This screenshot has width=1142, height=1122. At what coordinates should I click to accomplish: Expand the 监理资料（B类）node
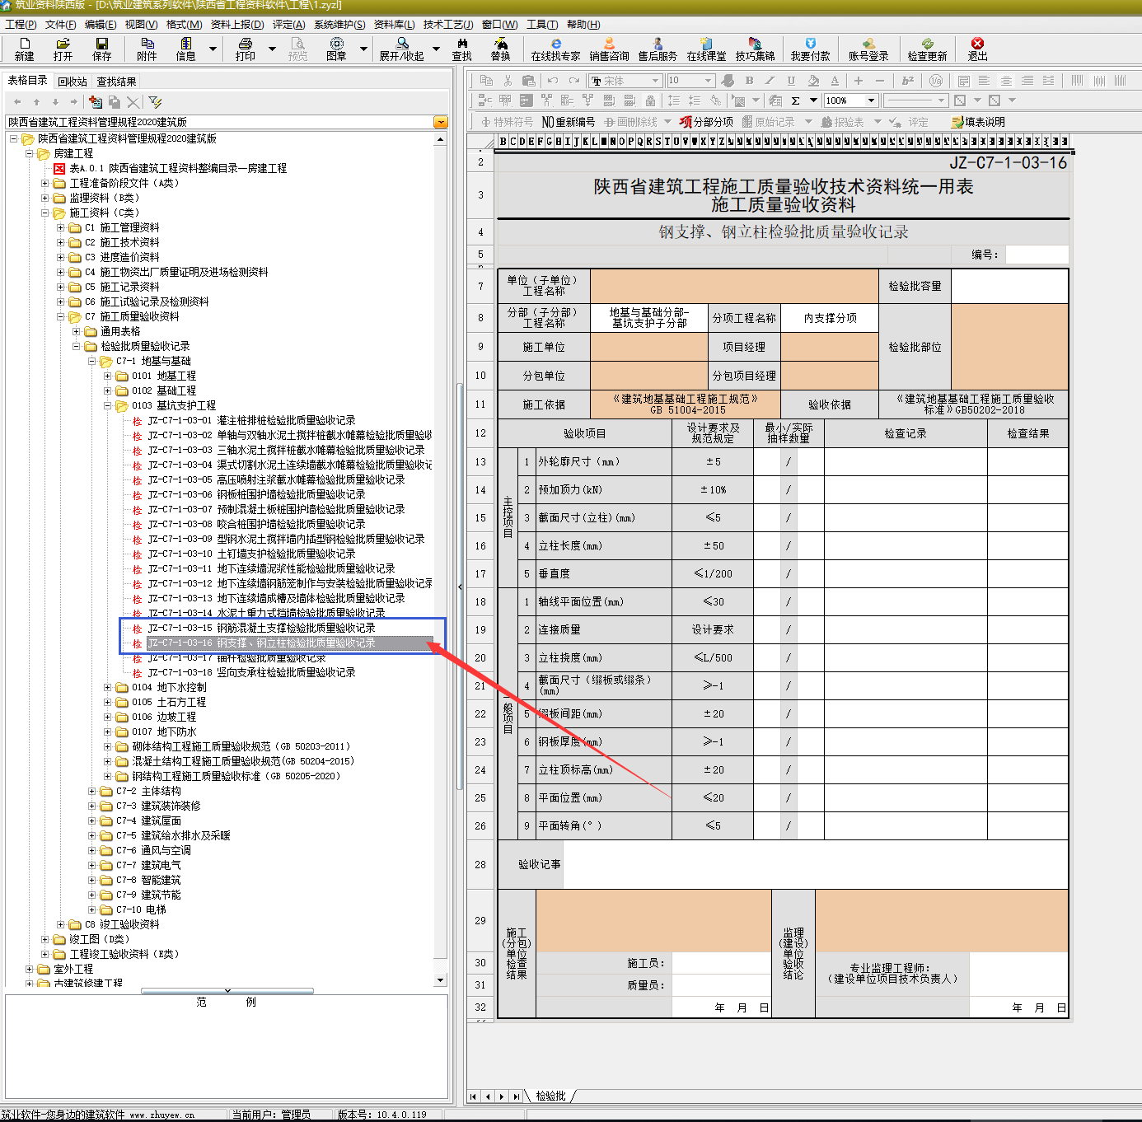click(x=45, y=198)
